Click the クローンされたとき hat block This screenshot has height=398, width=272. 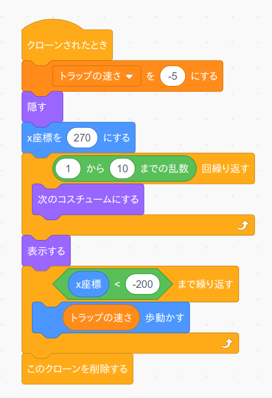click(67, 45)
